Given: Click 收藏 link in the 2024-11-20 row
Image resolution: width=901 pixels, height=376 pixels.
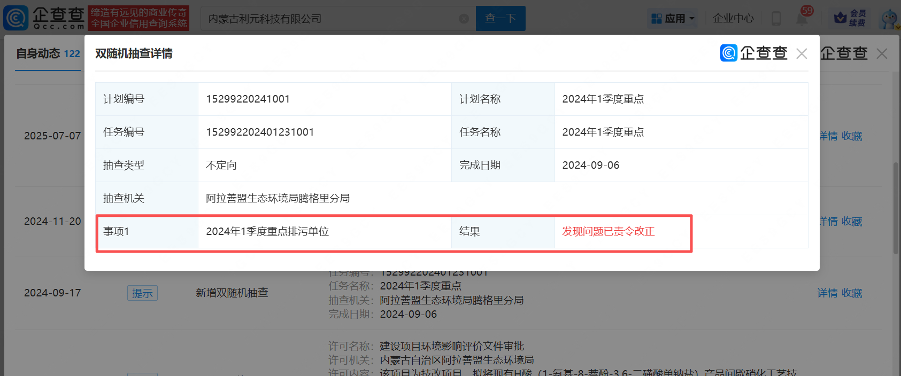Looking at the screenshot, I should tap(852, 222).
